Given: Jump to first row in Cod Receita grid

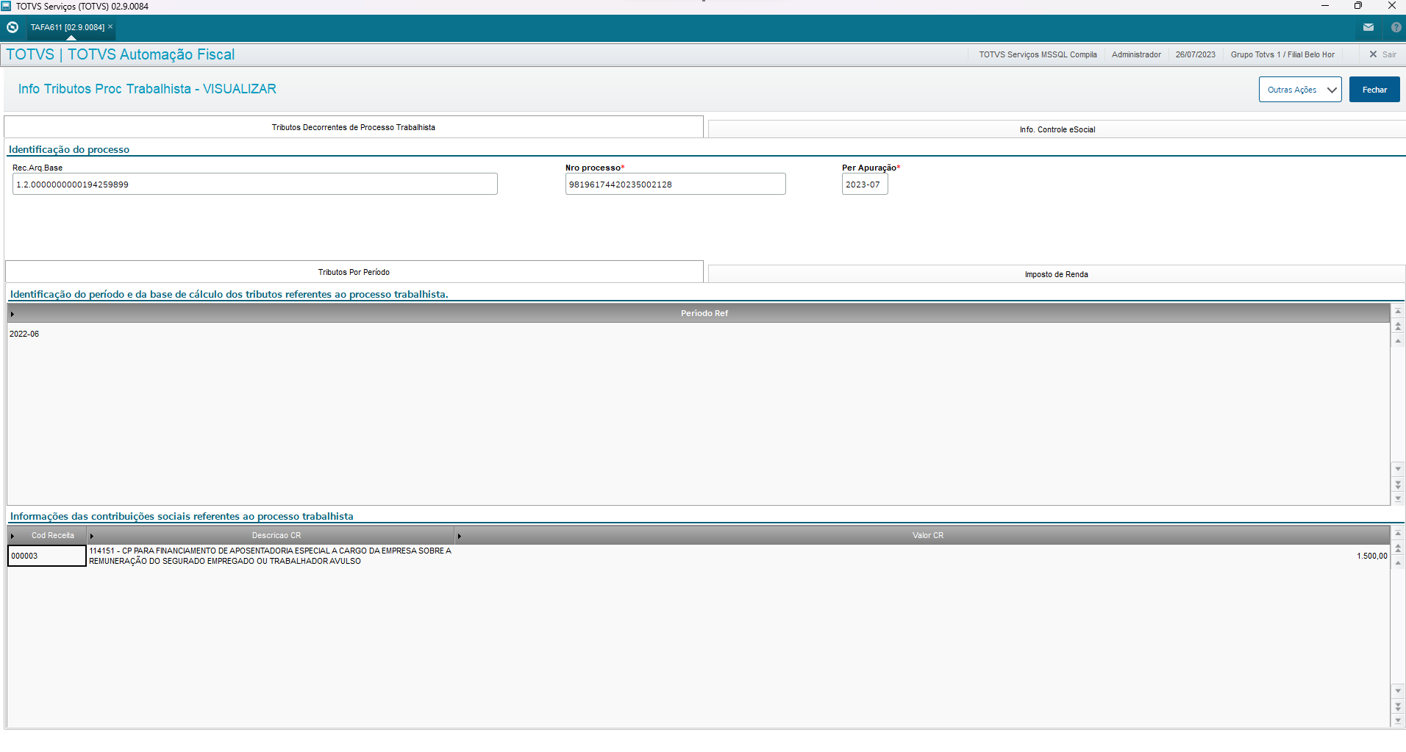Looking at the screenshot, I should coord(1398,534).
